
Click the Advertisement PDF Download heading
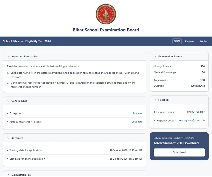[x=176, y=143]
